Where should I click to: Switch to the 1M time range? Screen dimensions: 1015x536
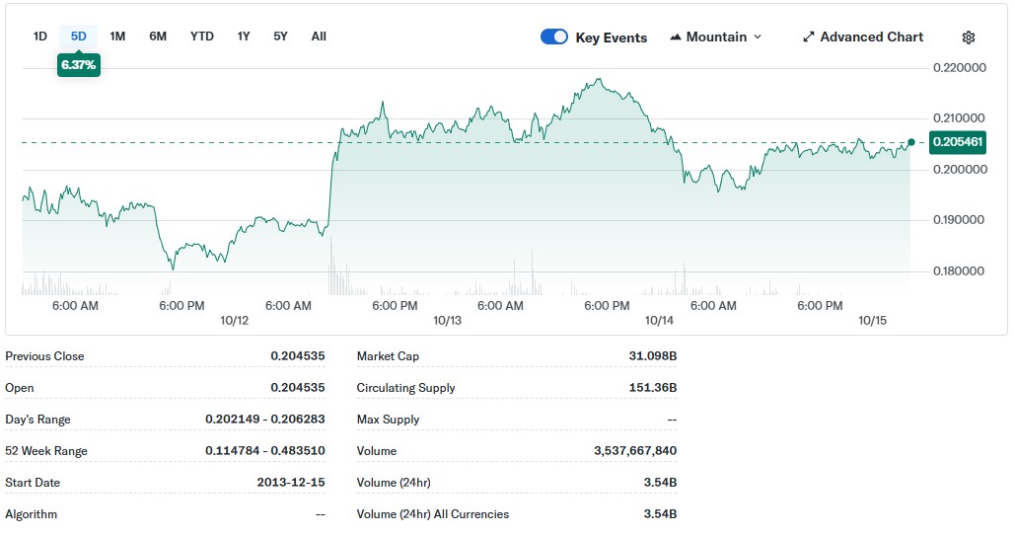pyautogui.click(x=117, y=37)
